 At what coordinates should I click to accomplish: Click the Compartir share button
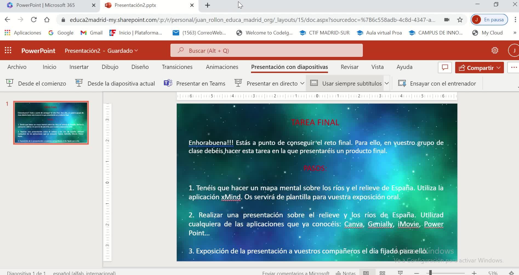(479, 68)
